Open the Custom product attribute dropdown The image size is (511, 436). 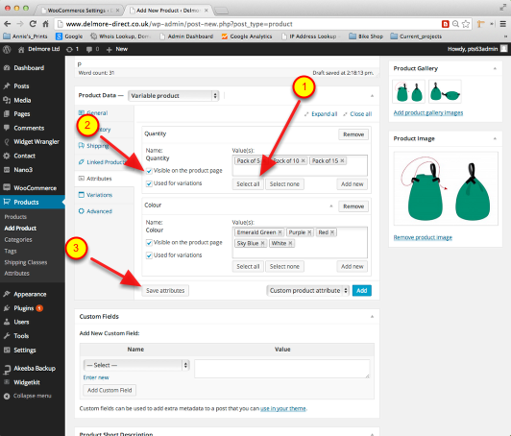point(308,290)
